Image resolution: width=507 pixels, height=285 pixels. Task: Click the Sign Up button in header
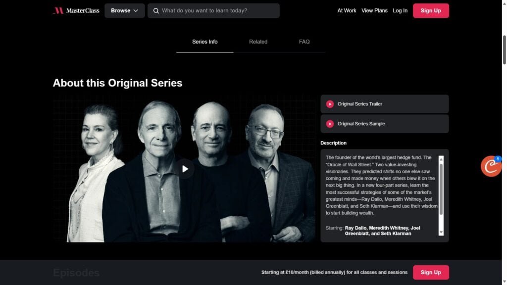(431, 11)
